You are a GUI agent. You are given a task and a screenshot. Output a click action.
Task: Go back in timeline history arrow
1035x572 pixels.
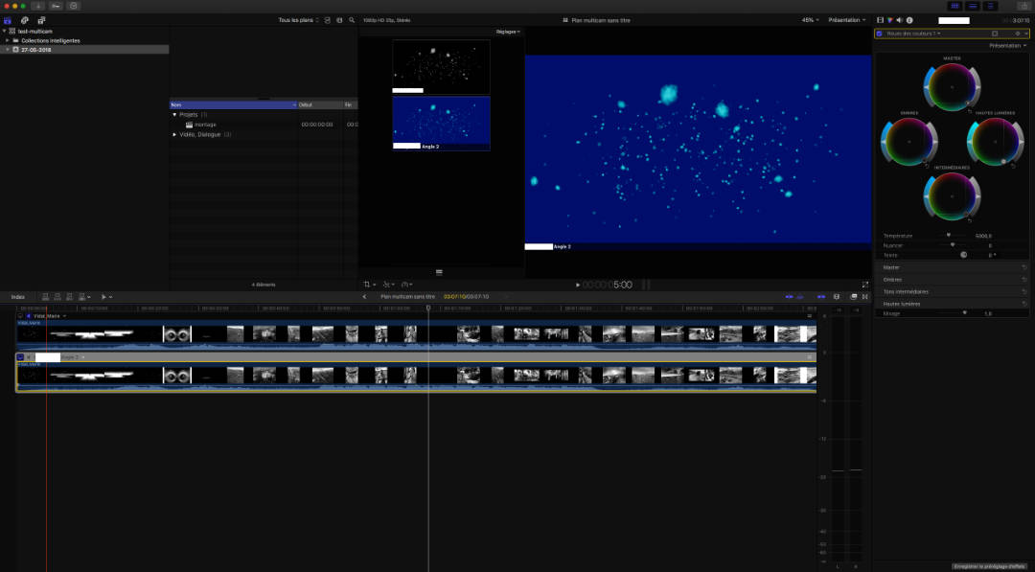click(x=364, y=297)
